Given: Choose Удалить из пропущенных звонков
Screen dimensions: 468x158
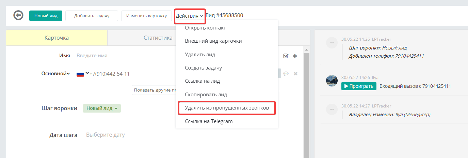Looking at the screenshot, I should click(x=227, y=108).
